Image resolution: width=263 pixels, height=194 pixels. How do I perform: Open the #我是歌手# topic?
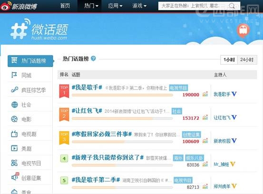[x=87, y=87]
